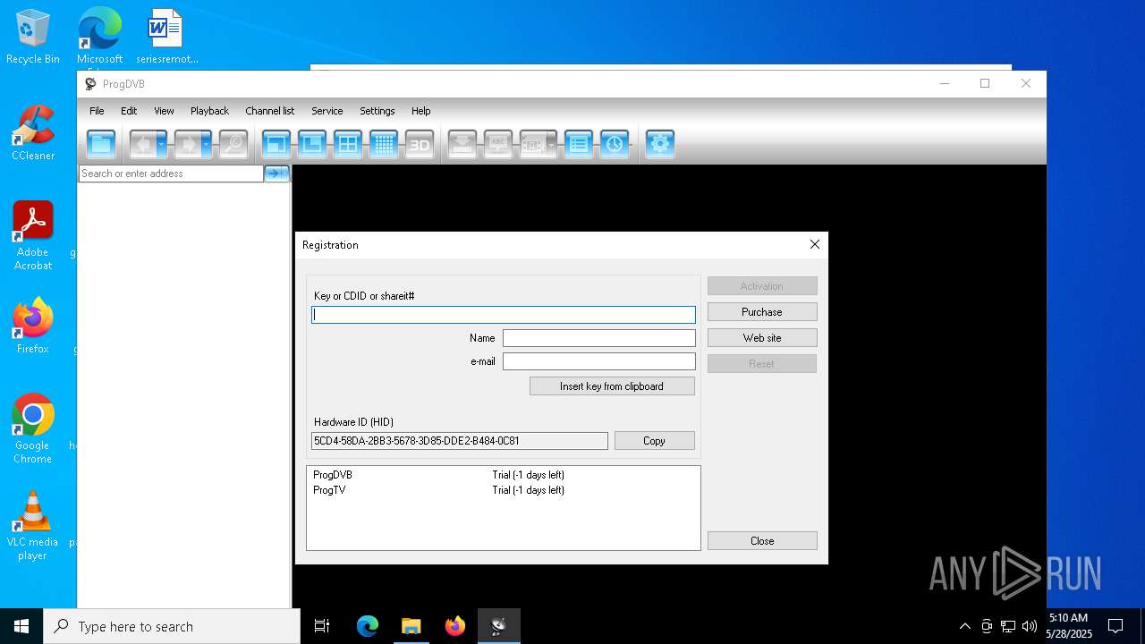Click the Reset button

762,364
